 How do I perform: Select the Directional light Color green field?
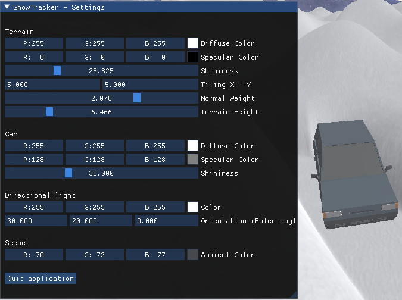95,207
